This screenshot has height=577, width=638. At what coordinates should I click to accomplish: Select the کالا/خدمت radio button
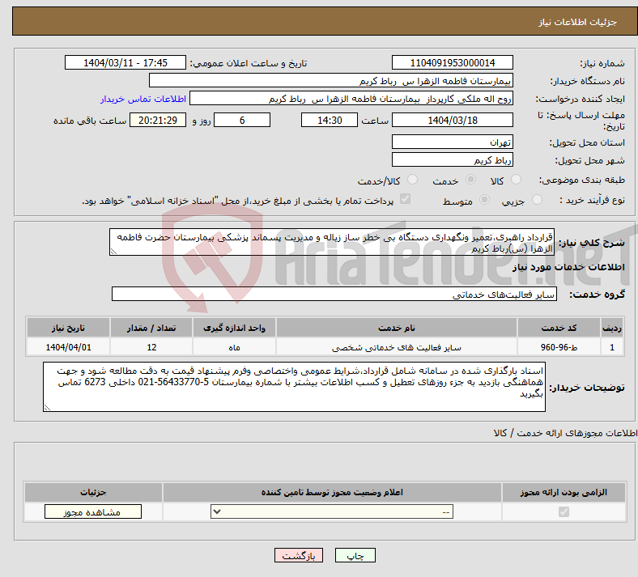[413, 180]
